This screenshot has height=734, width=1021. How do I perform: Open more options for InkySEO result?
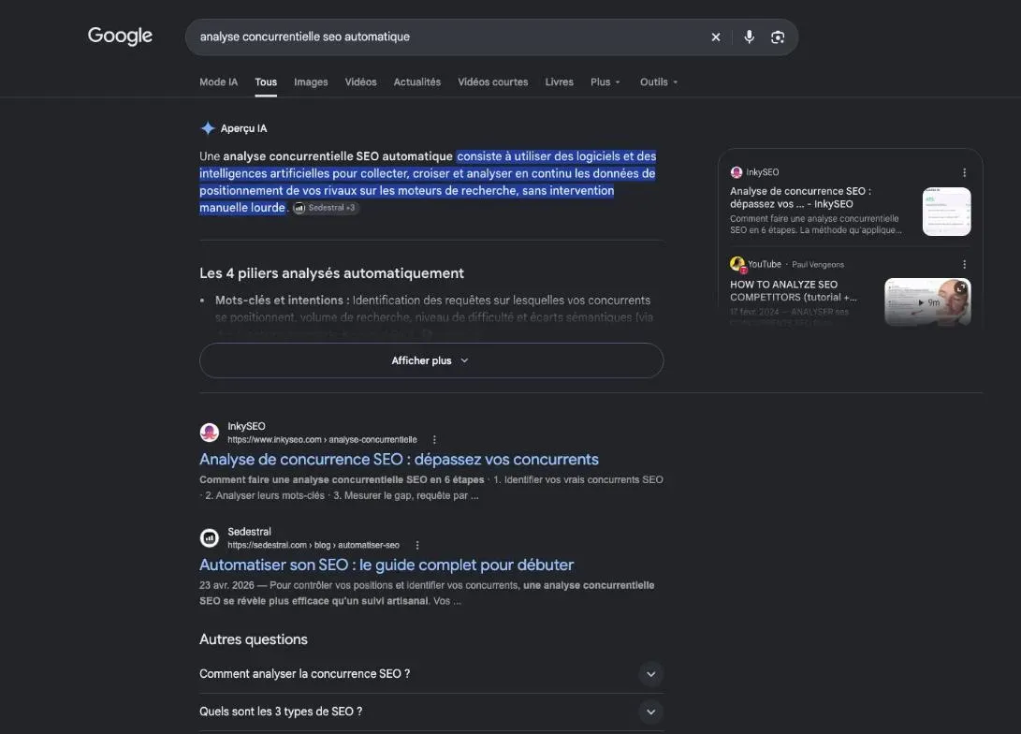coord(434,440)
